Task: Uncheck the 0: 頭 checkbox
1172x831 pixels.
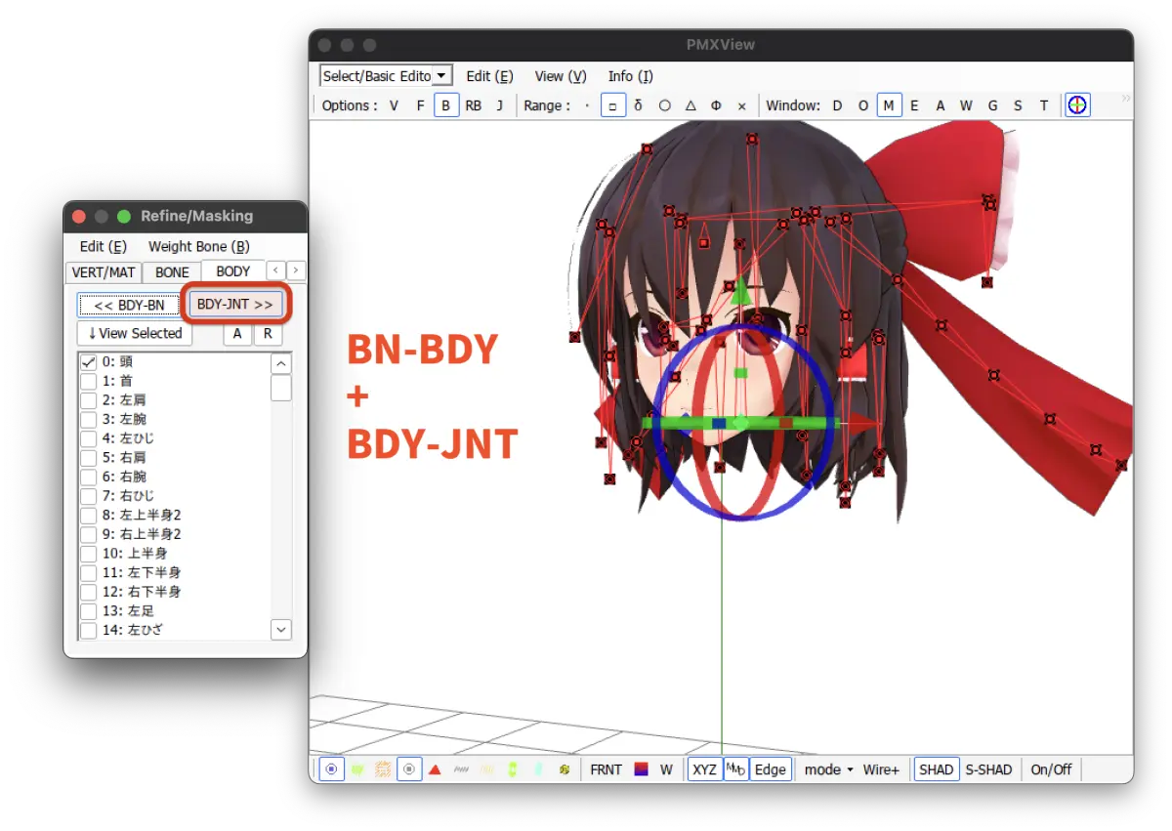Action: [x=89, y=361]
